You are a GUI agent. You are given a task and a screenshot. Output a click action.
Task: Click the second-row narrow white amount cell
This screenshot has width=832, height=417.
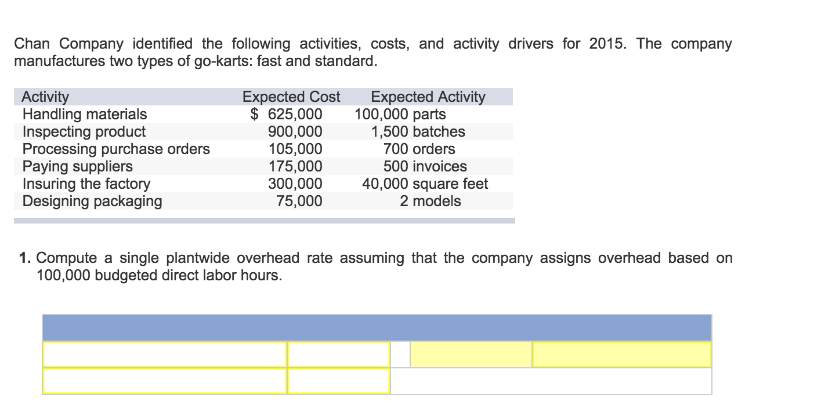pos(339,381)
